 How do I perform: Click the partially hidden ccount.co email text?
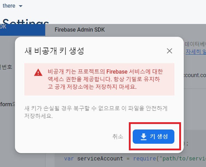[x=195, y=75]
